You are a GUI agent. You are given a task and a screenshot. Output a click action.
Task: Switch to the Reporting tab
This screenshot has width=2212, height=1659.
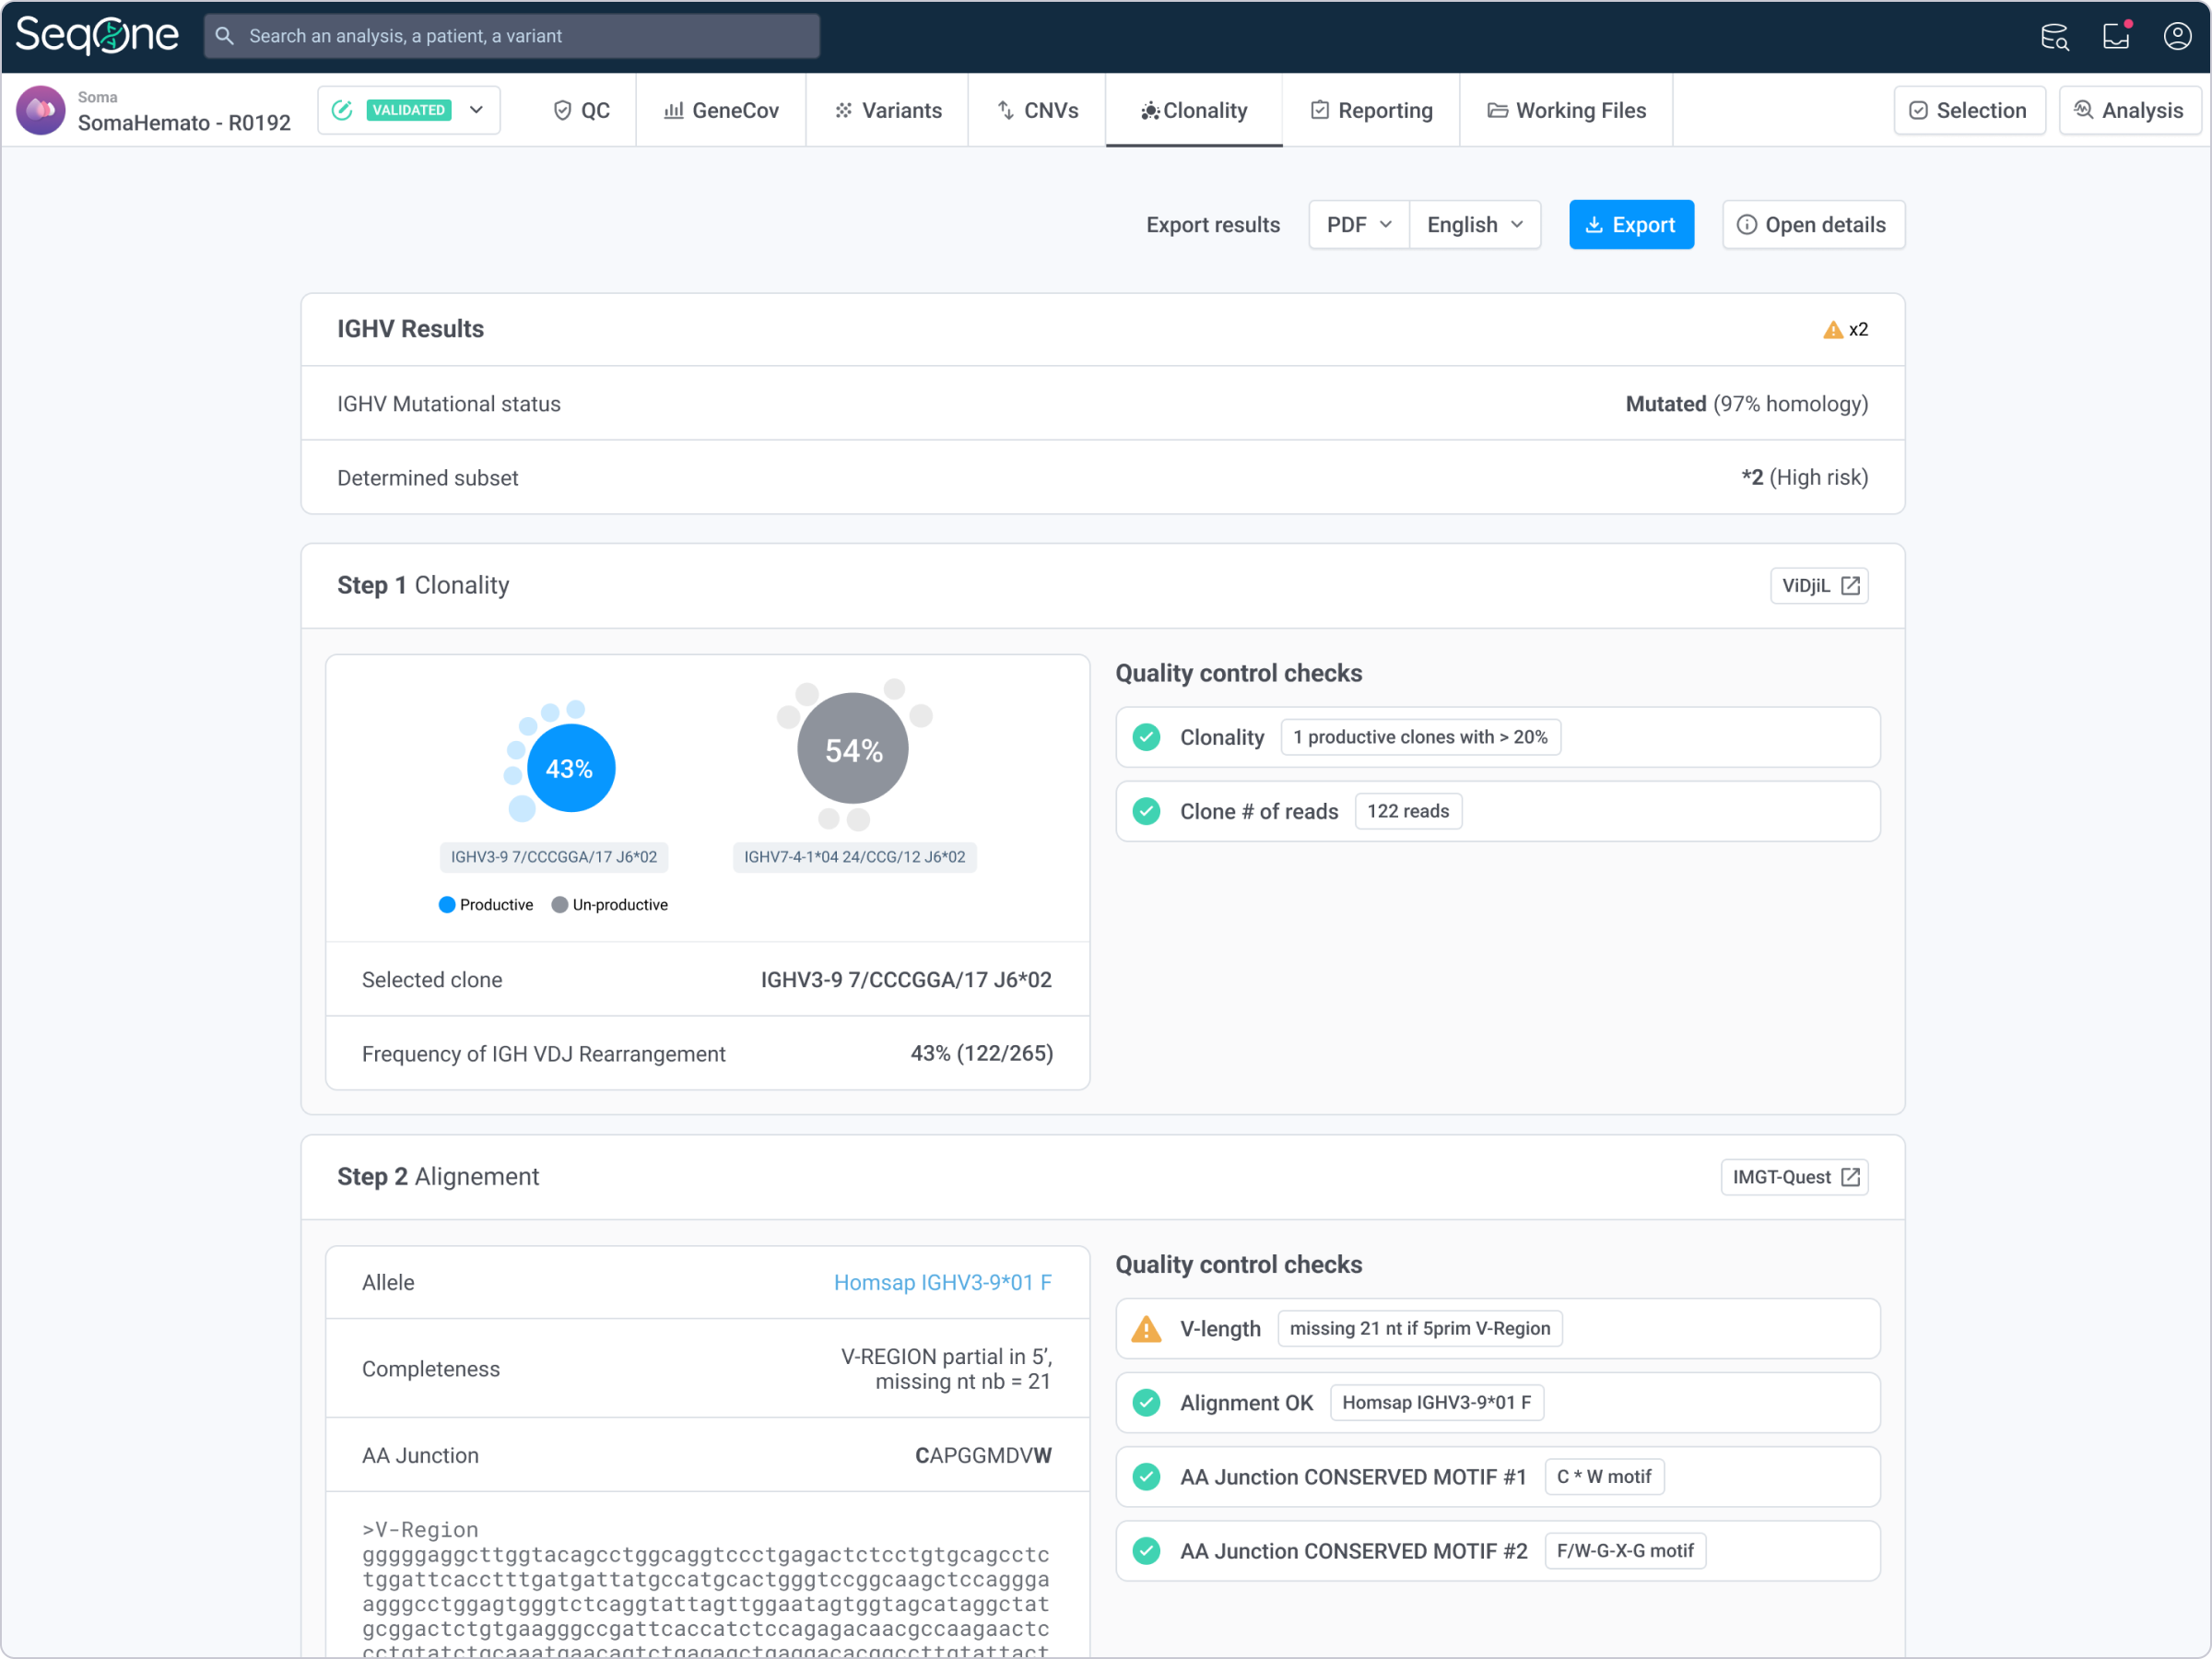pos(1371,111)
